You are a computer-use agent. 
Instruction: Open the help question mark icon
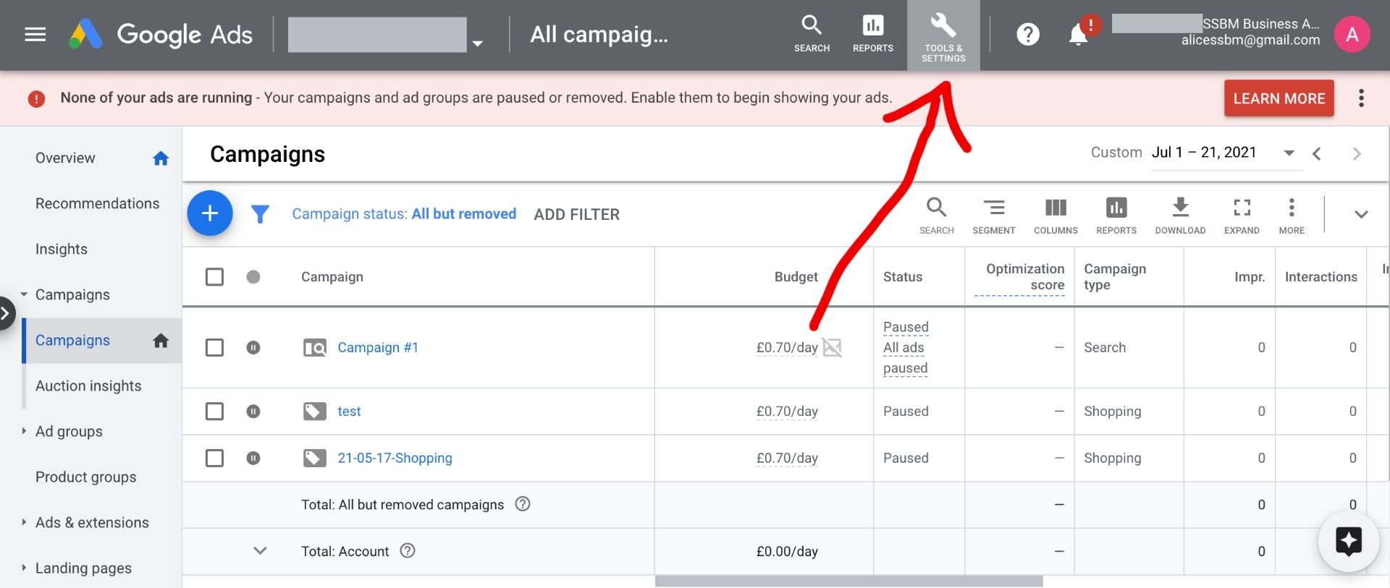pos(1027,34)
